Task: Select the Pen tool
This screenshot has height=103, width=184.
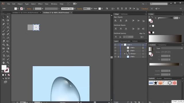Action: click(3, 24)
